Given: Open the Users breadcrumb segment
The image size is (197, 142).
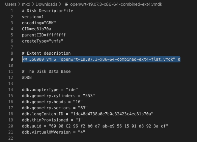Looking at the screenshot, I should click(11, 4).
